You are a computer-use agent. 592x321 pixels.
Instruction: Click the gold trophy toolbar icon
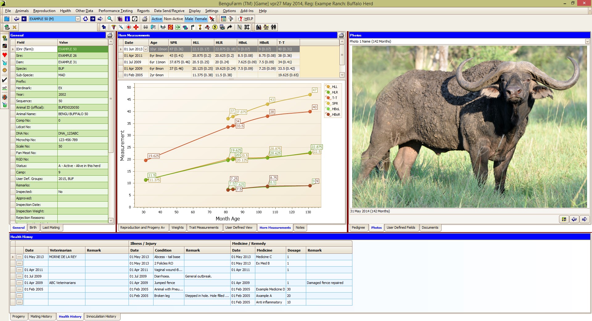[200, 27]
